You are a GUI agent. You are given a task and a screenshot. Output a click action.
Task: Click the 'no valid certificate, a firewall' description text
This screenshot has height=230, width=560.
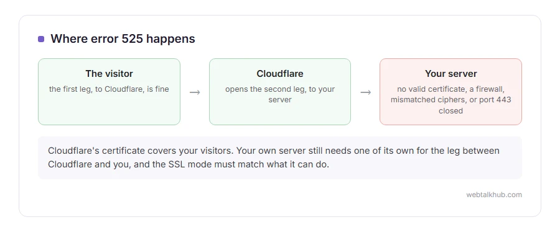(450, 100)
